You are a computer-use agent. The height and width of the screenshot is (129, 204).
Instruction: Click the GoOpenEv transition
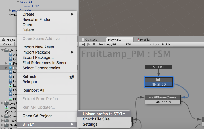[x=163, y=102]
